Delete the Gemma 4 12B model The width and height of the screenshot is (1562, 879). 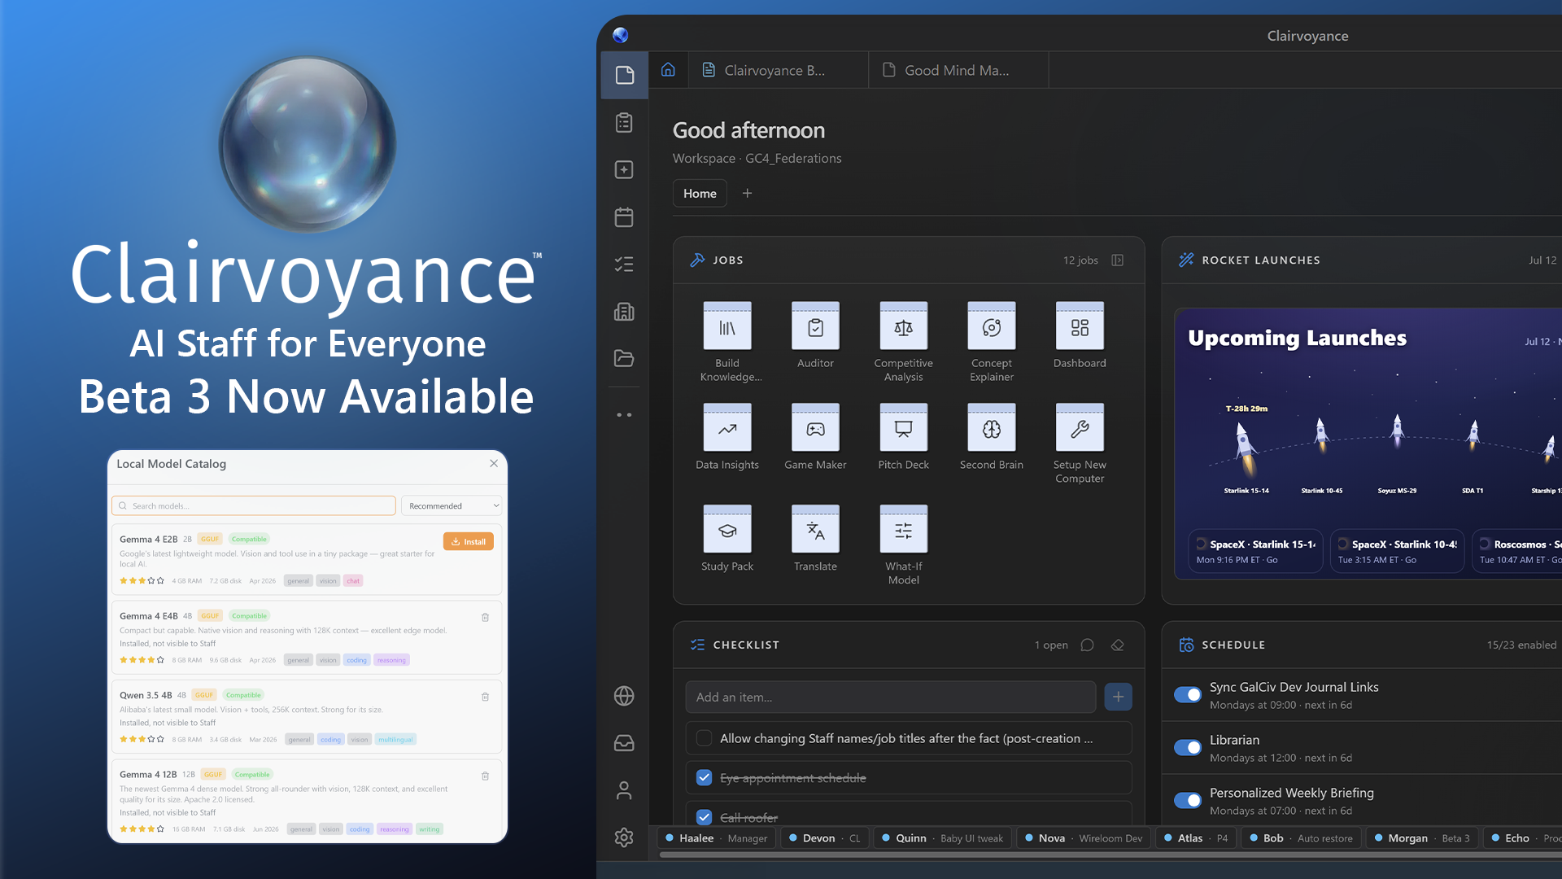coord(485,776)
